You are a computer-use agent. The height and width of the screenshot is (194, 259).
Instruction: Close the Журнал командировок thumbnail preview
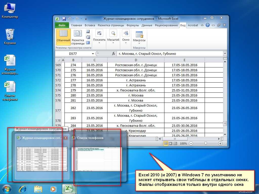point(66,138)
